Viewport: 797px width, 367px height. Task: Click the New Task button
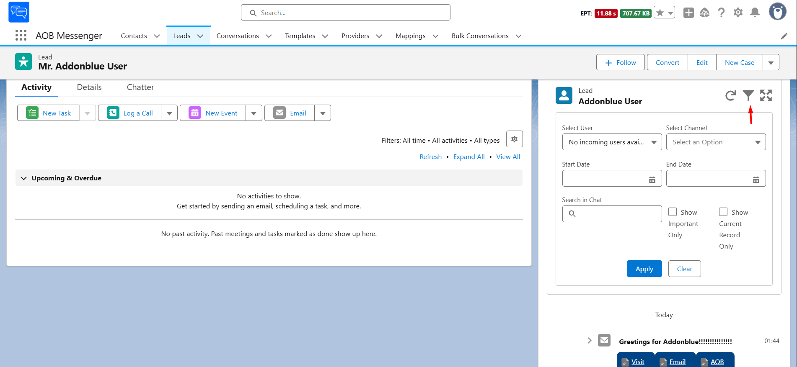[48, 113]
